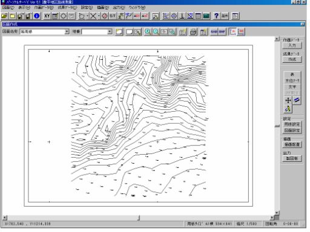
Task: Open the 設定 menu in menu bar
Action: click(x=87, y=7)
